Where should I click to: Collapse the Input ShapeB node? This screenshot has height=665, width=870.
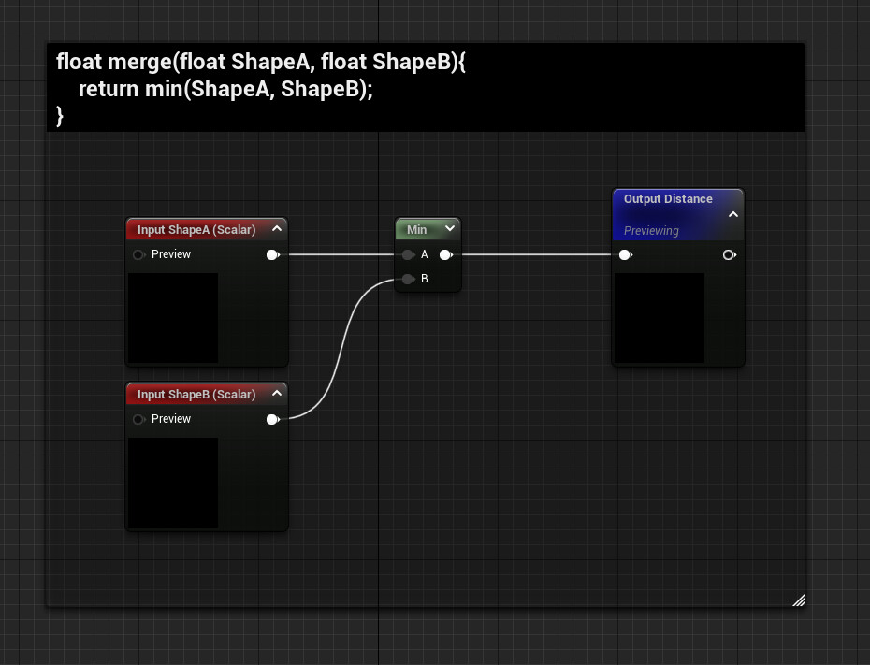tap(277, 393)
